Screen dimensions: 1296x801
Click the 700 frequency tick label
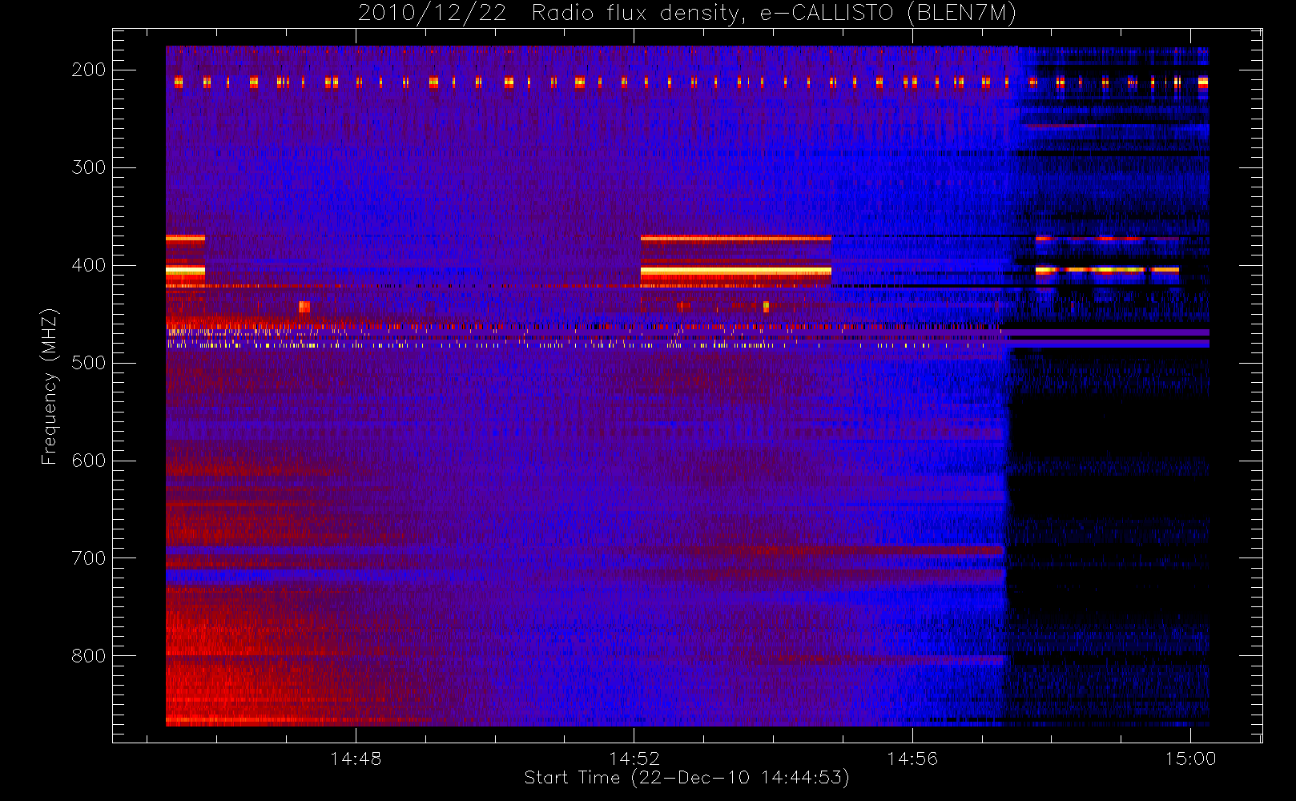[x=89, y=558]
